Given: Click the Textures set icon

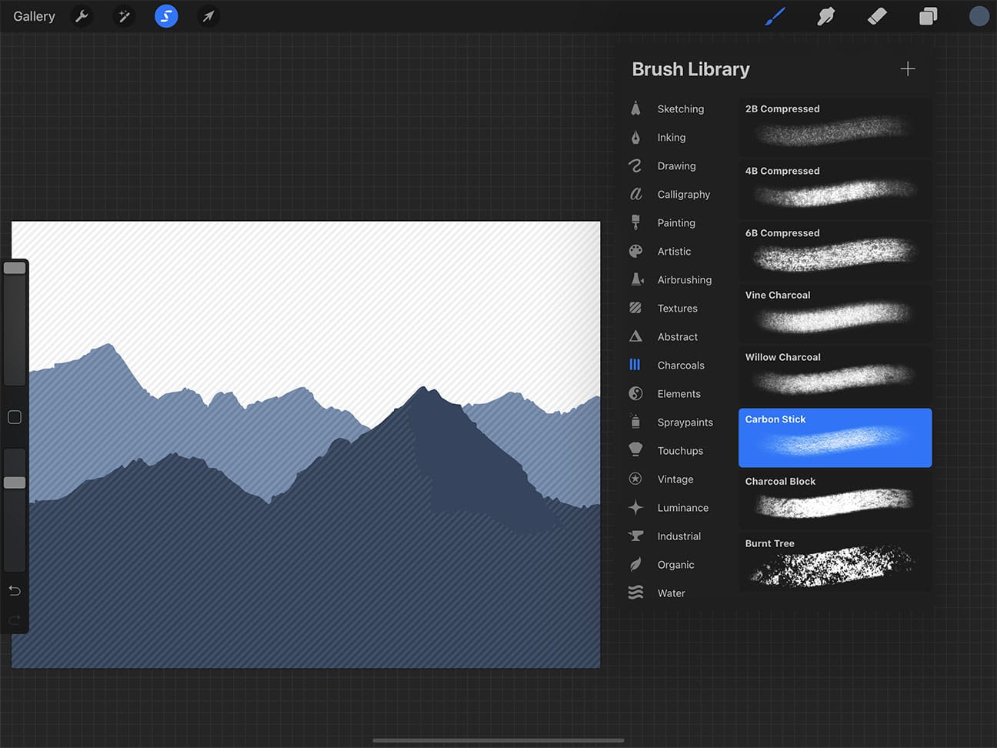Looking at the screenshot, I should [x=635, y=308].
